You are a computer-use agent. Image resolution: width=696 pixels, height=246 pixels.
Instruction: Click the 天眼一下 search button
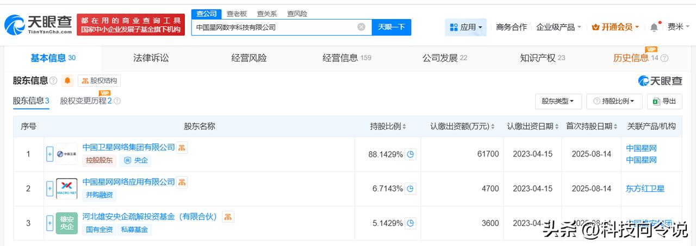[x=391, y=27]
